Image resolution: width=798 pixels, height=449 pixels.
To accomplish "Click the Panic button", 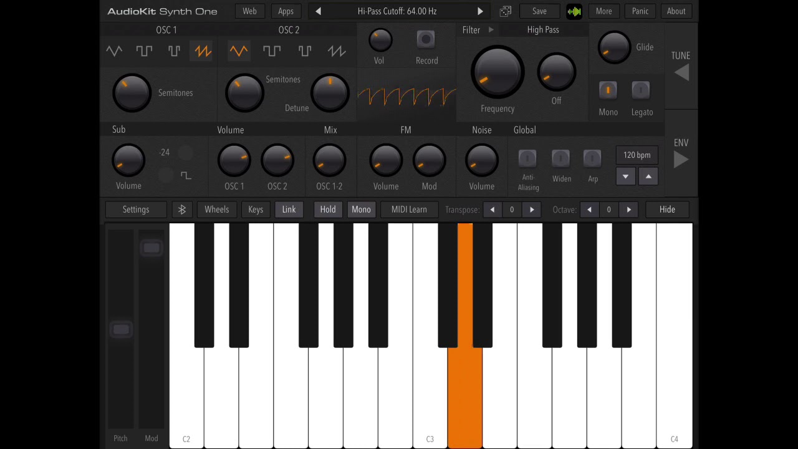I will 640,11.
